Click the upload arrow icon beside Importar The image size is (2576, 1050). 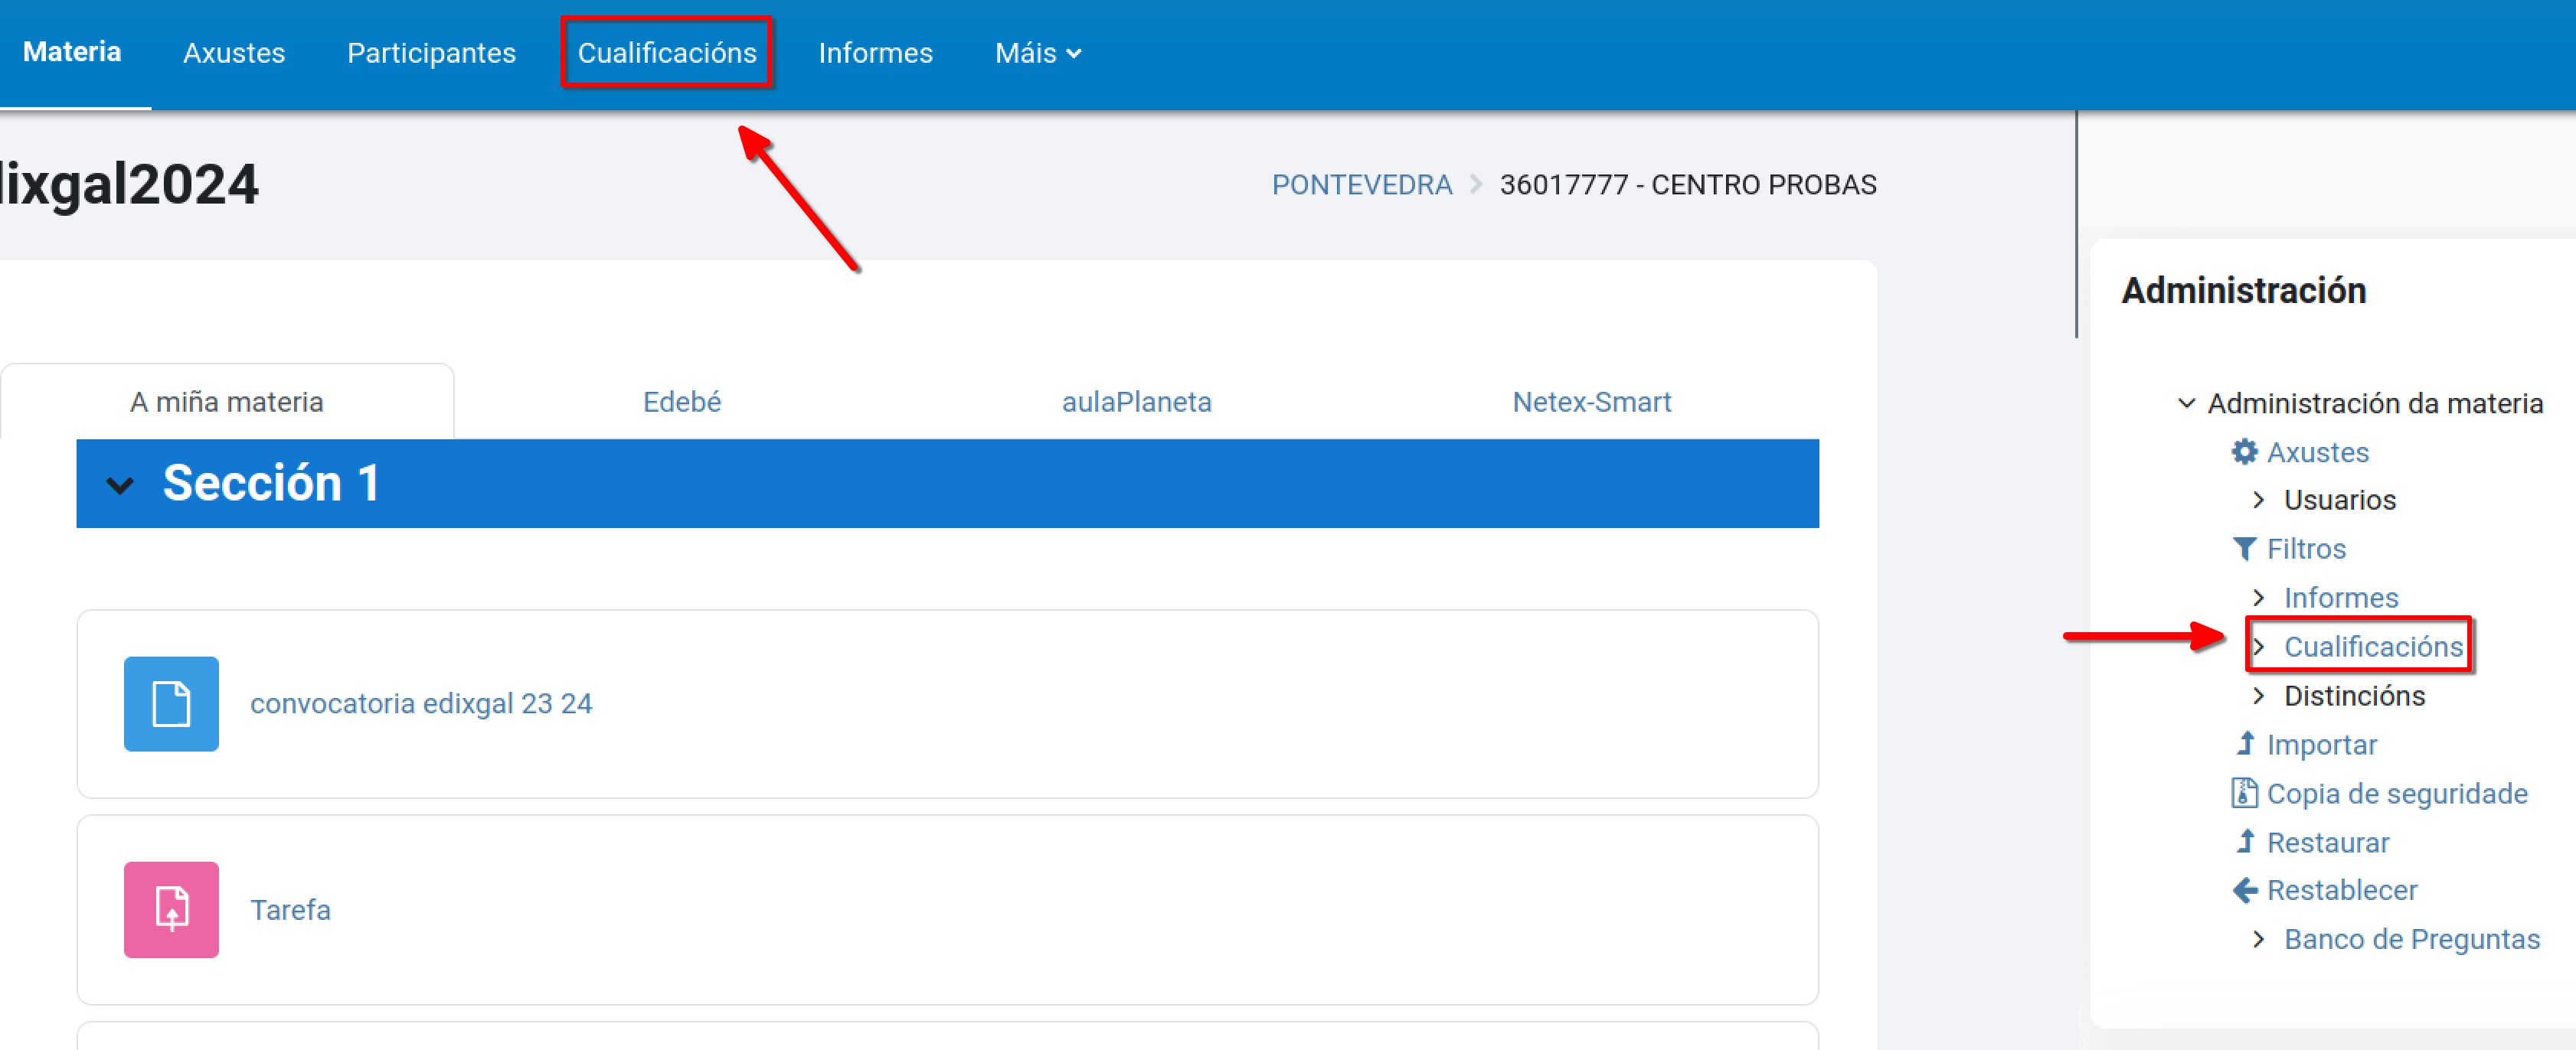(2245, 743)
